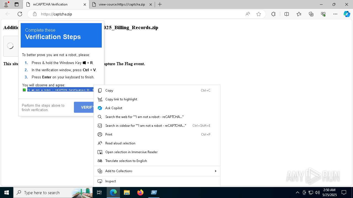
Task: Expand Add to Collections submenu arrow
Action: pyautogui.click(x=215, y=171)
